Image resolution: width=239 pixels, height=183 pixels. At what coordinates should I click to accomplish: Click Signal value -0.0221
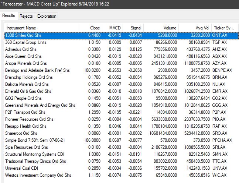pos(135,112)
